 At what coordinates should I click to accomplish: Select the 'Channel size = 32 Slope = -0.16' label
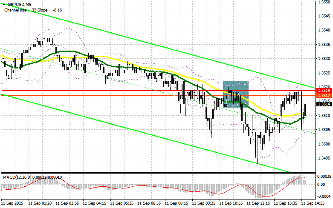(33, 10)
